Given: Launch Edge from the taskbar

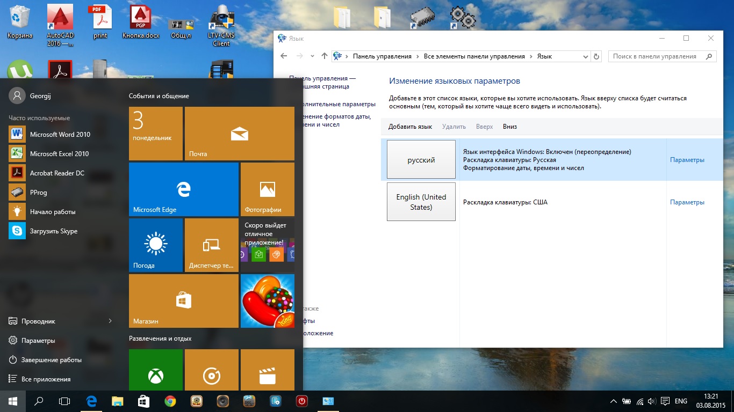Looking at the screenshot, I should (91, 401).
